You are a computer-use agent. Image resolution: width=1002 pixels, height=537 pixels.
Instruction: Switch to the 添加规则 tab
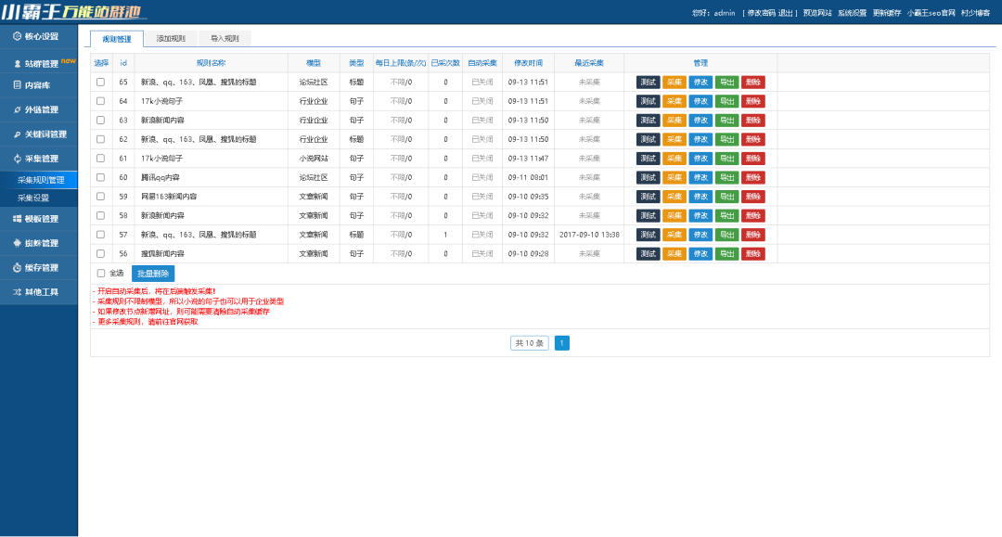(171, 39)
